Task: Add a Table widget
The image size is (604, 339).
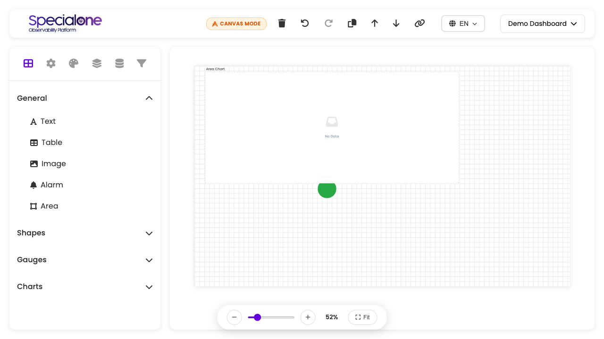Action: pyautogui.click(x=46, y=143)
